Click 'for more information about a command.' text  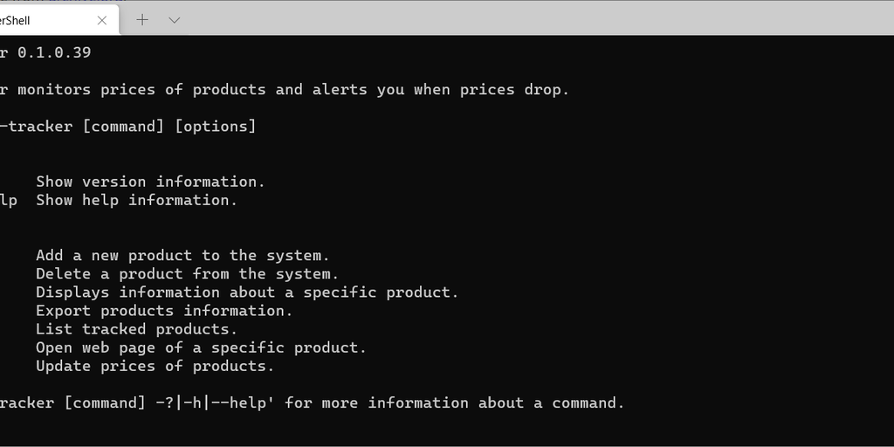coord(455,403)
